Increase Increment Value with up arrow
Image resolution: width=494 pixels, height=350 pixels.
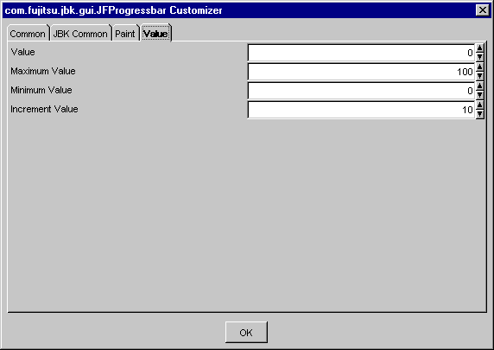click(479, 105)
